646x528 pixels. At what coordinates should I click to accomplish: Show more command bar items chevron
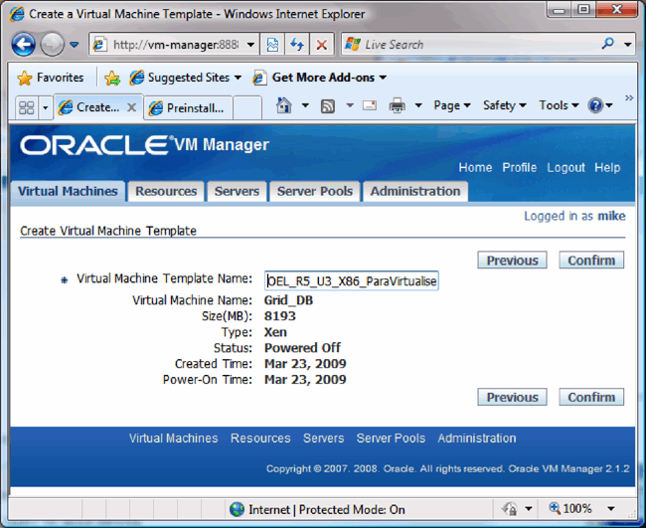629,98
